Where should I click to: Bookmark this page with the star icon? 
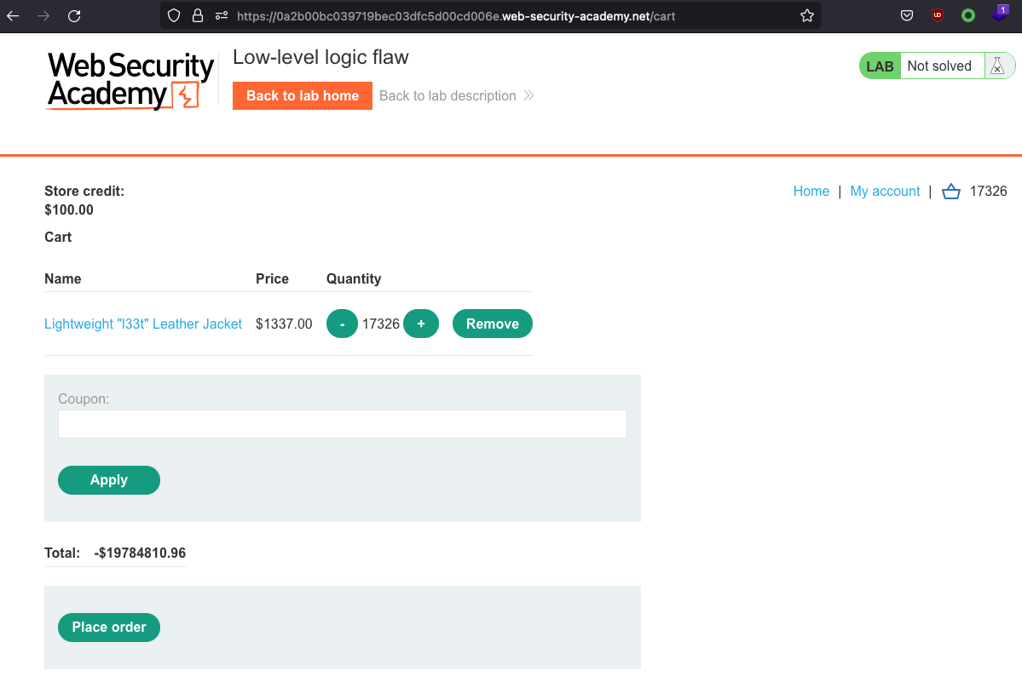pyautogui.click(x=806, y=15)
